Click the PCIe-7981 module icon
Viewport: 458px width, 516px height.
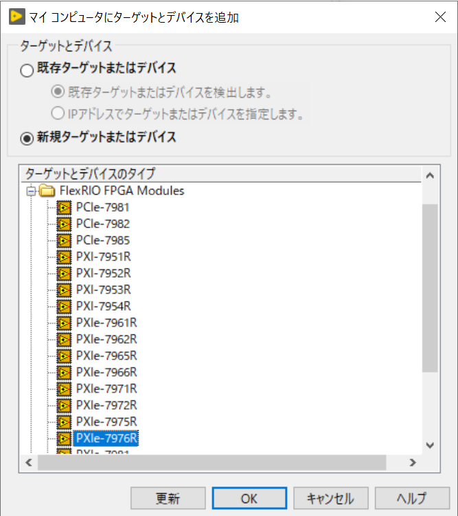point(64,207)
